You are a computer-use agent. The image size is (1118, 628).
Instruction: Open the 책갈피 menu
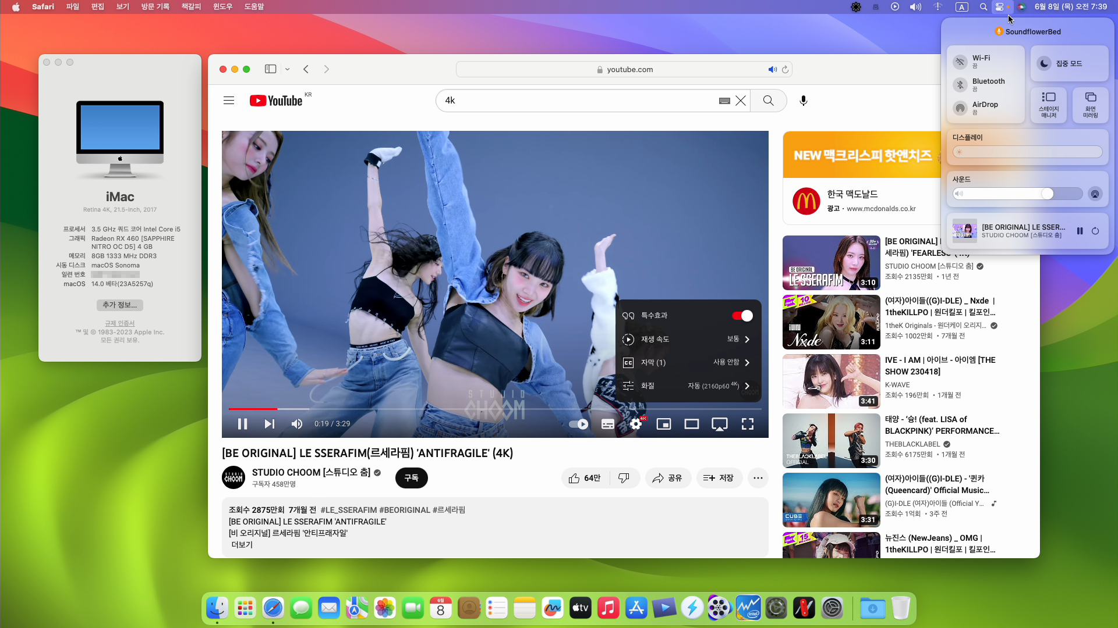point(192,7)
